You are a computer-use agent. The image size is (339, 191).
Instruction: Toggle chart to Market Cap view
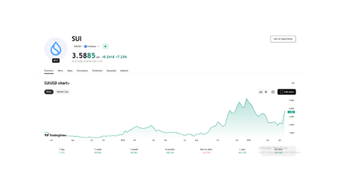63,92
